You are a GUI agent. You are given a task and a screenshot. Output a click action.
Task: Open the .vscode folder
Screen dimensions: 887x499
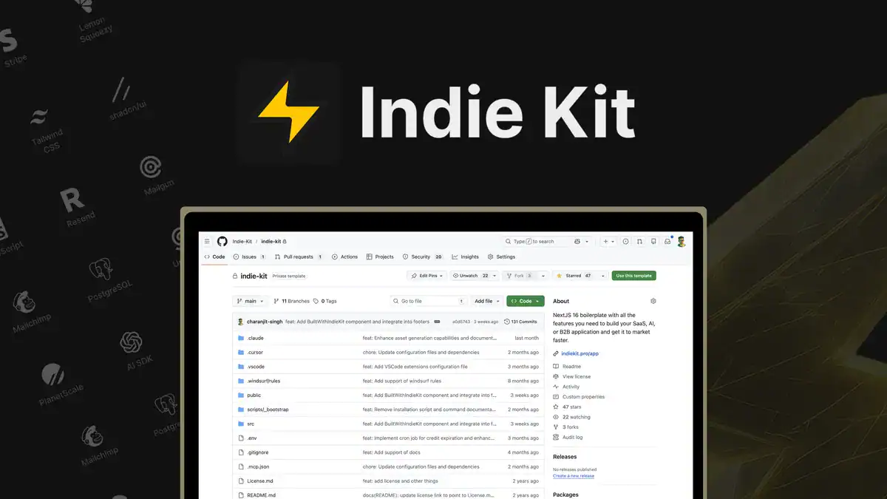click(x=256, y=367)
